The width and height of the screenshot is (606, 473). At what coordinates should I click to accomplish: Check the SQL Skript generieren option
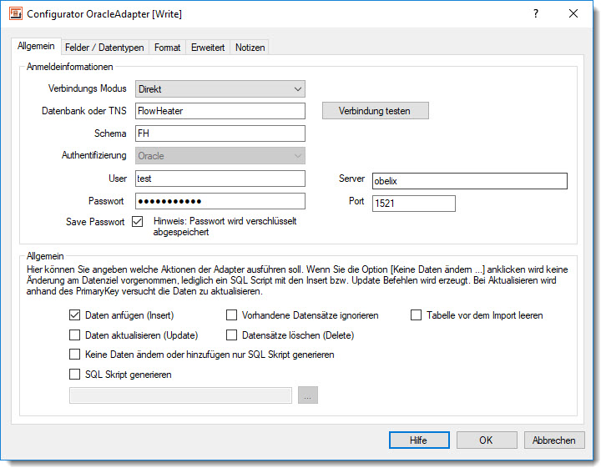click(76, 375)
